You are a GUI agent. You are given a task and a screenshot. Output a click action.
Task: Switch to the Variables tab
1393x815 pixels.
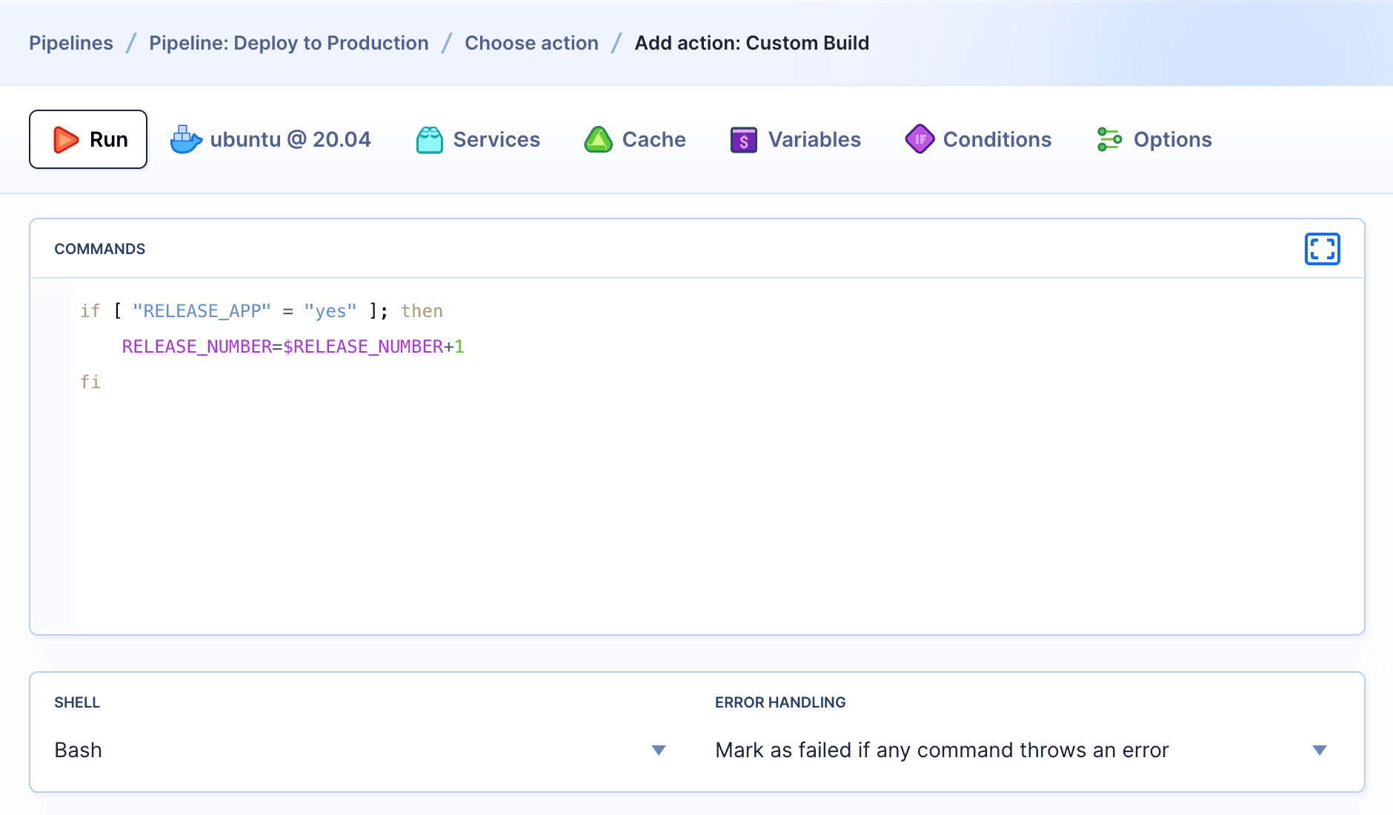pyautogui.click(x=814, y=139)
